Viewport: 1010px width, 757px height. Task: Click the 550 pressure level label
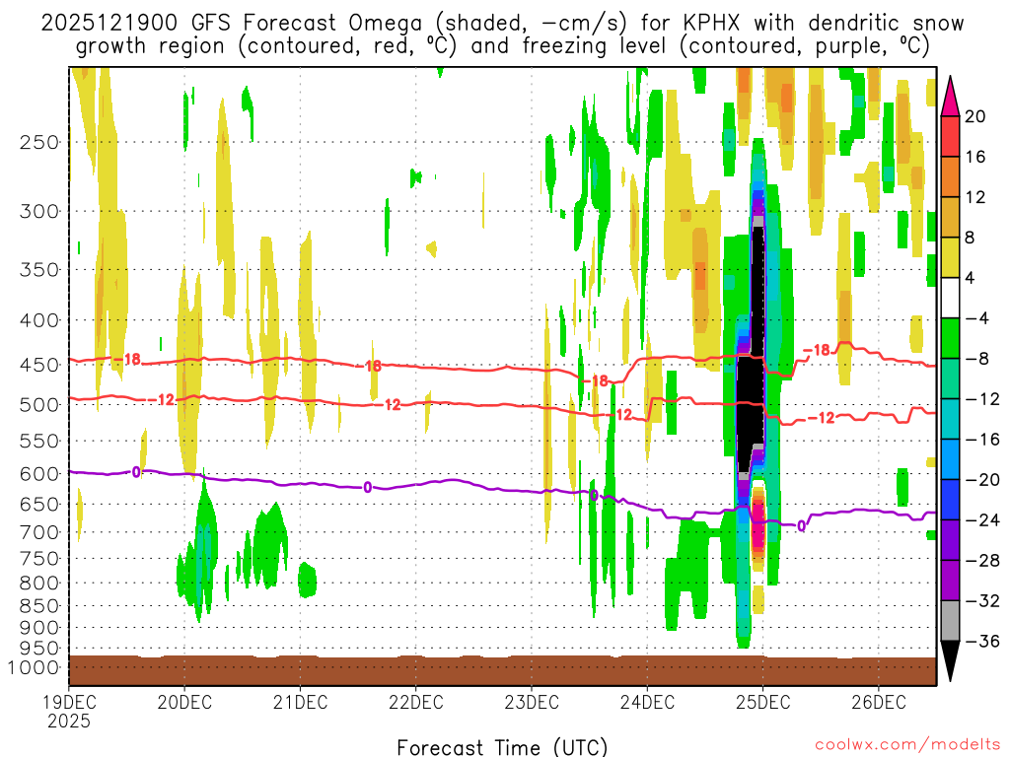[x=39, y=441]
